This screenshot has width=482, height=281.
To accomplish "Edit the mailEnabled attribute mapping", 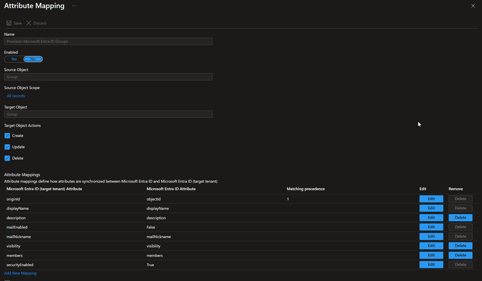I will (x=431, y=227).
